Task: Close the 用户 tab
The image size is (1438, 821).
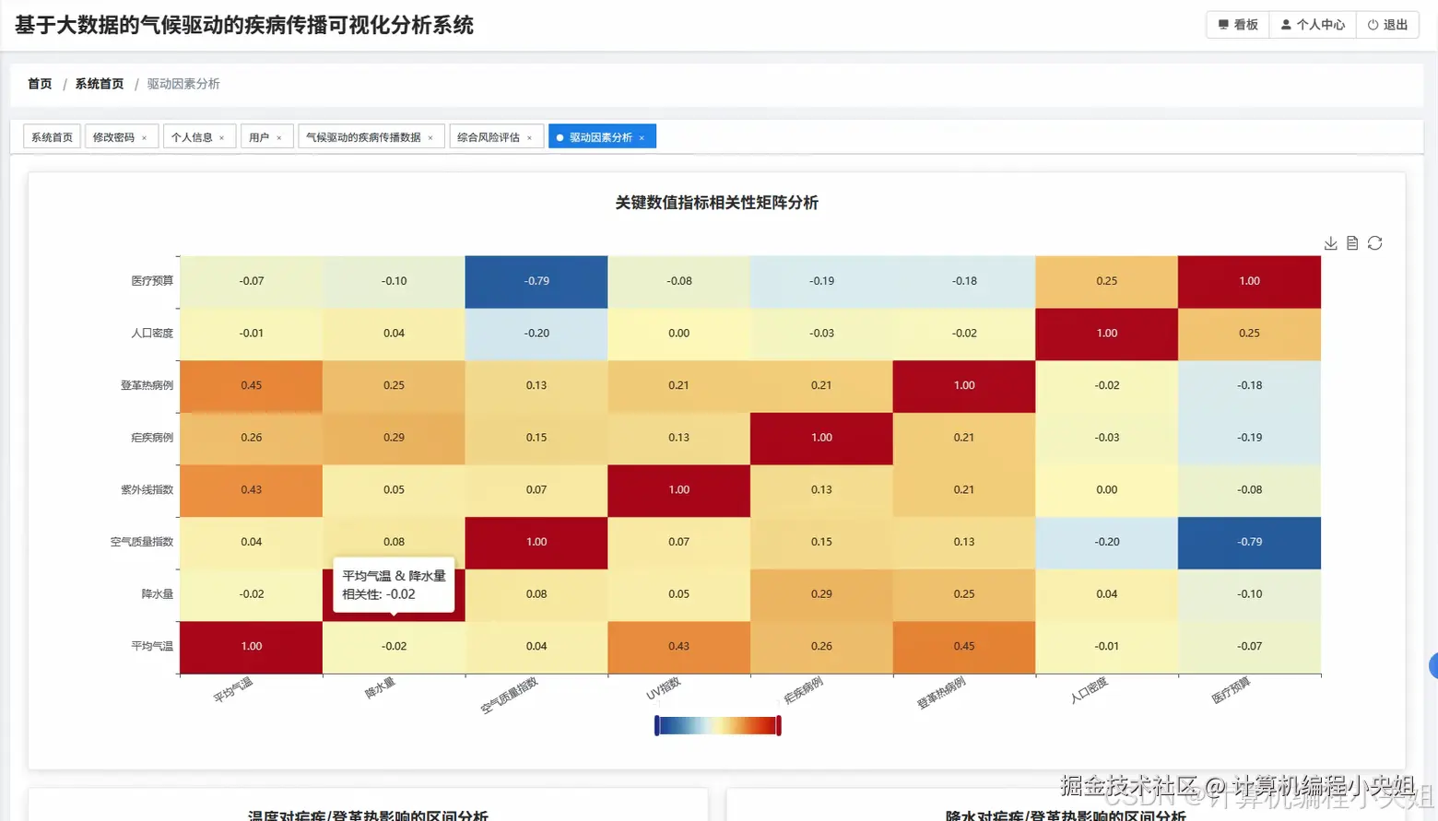Action: pyautogui.click(x=280, y=135)
